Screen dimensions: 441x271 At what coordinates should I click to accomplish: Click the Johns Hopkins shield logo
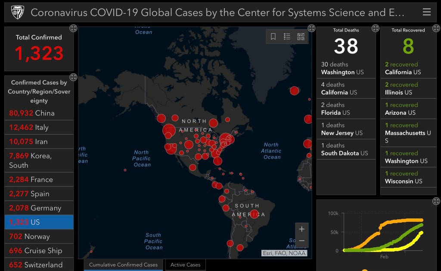[17, 12]
